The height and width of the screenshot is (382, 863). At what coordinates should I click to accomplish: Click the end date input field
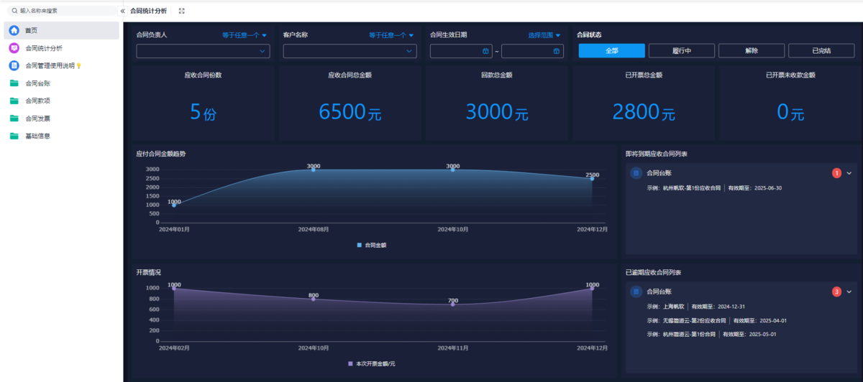532,51
